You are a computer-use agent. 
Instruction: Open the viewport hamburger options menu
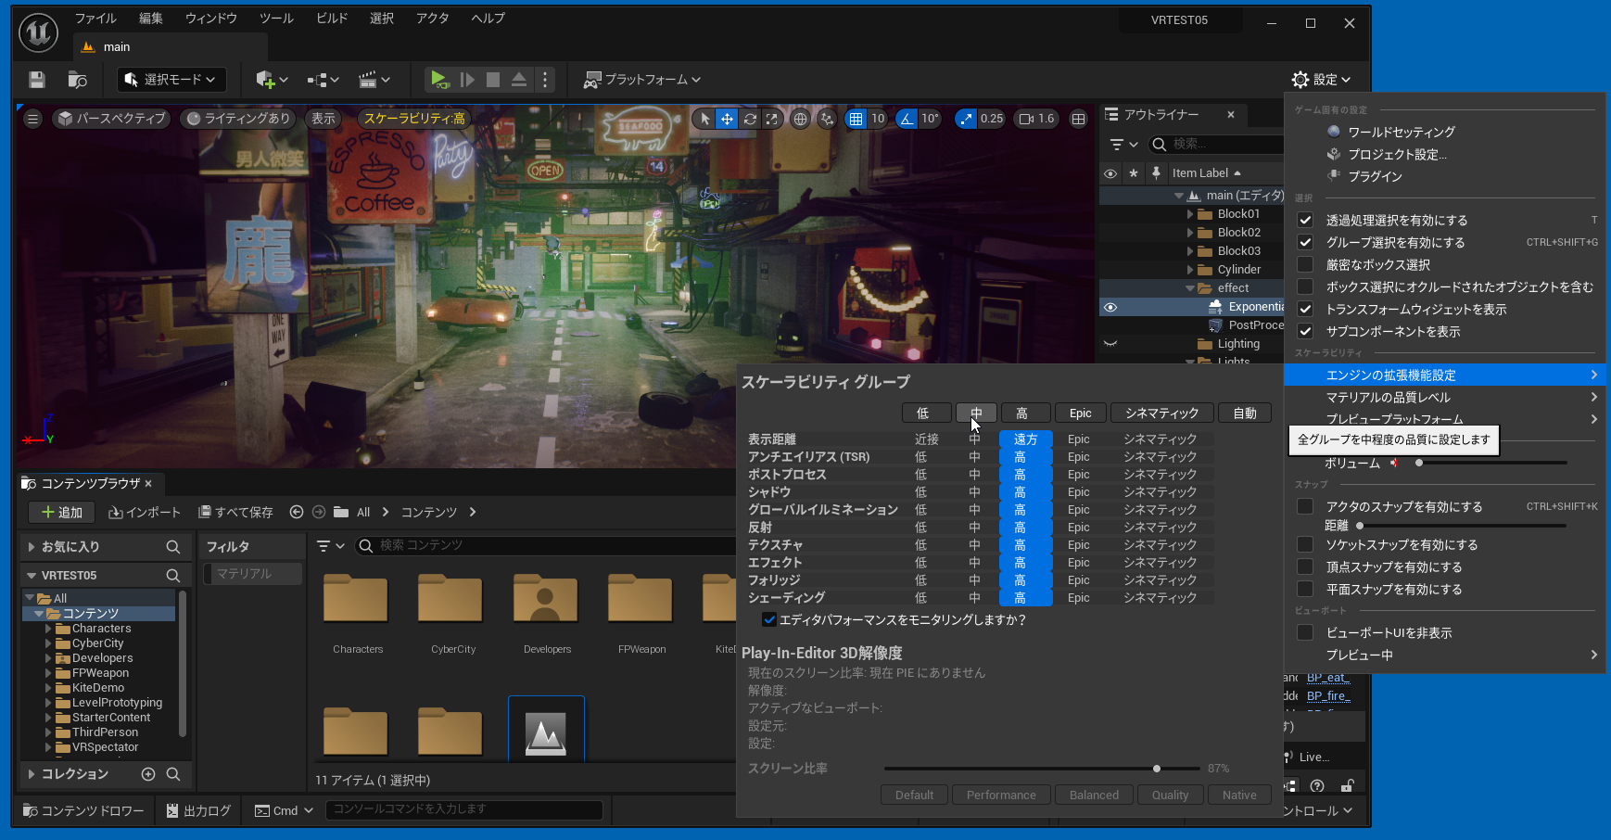(32, 119)
